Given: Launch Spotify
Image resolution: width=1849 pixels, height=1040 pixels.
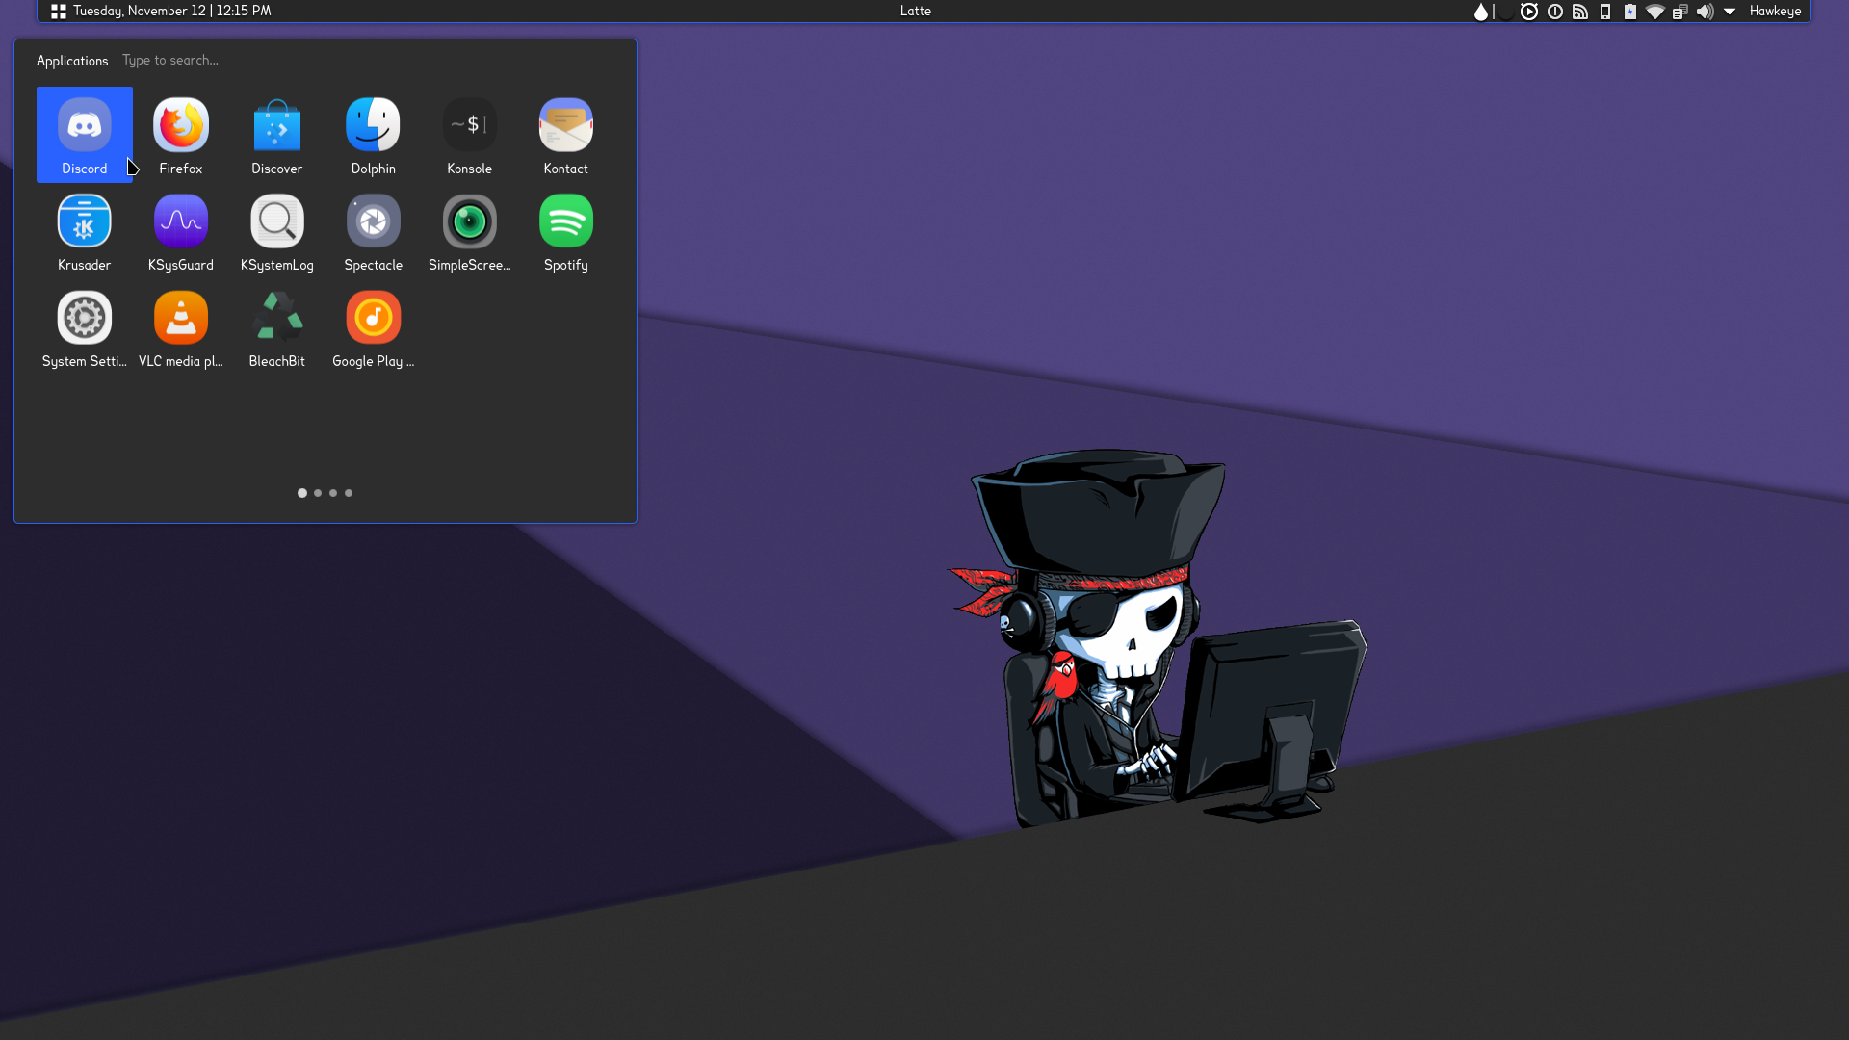Looking at the screenshot, I should (x=566, y=231).
